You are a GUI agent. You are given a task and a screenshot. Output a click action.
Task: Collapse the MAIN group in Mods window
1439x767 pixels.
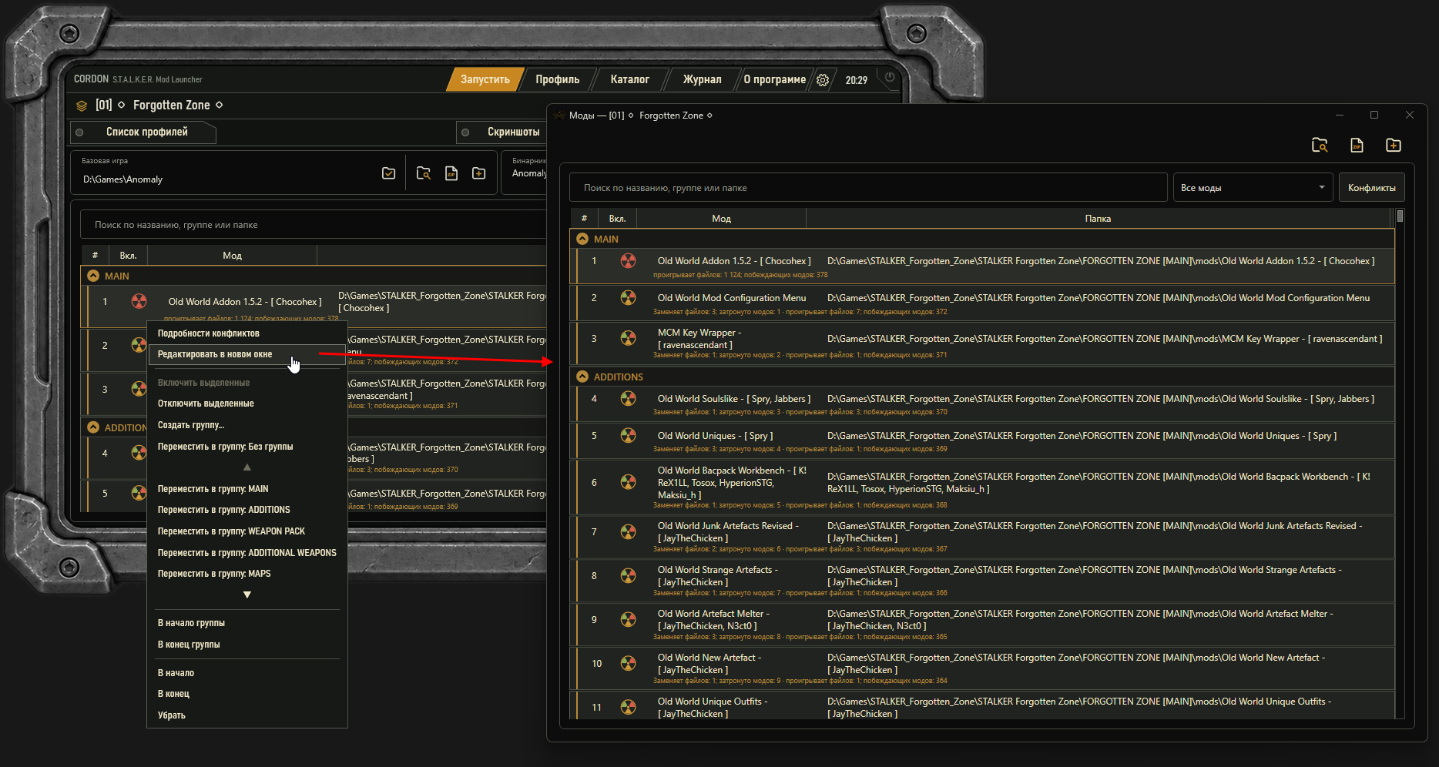[x=582, y=239]
